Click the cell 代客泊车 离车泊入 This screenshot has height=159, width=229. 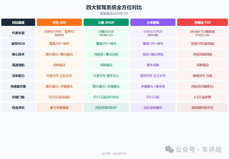[x=106, y=75]
